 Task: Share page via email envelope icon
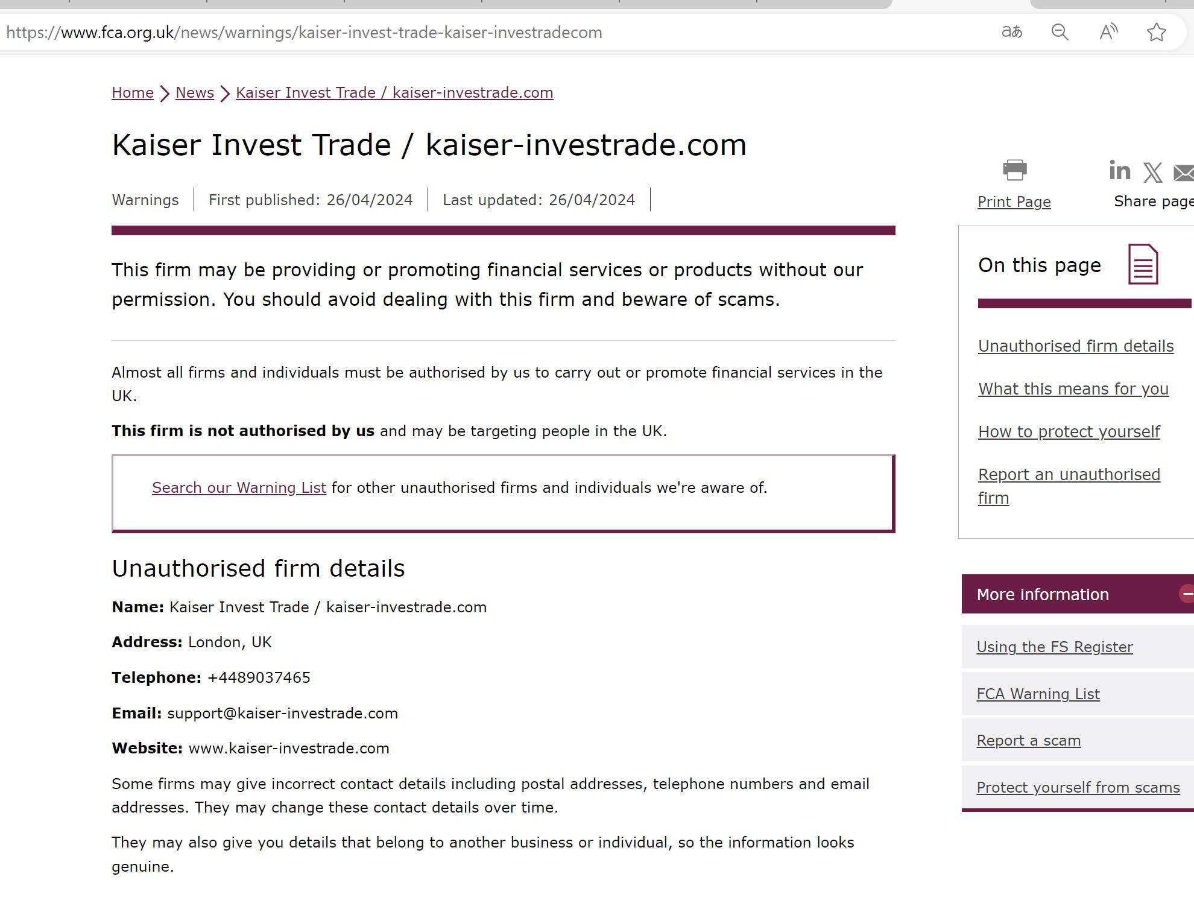coord(1184,173)
